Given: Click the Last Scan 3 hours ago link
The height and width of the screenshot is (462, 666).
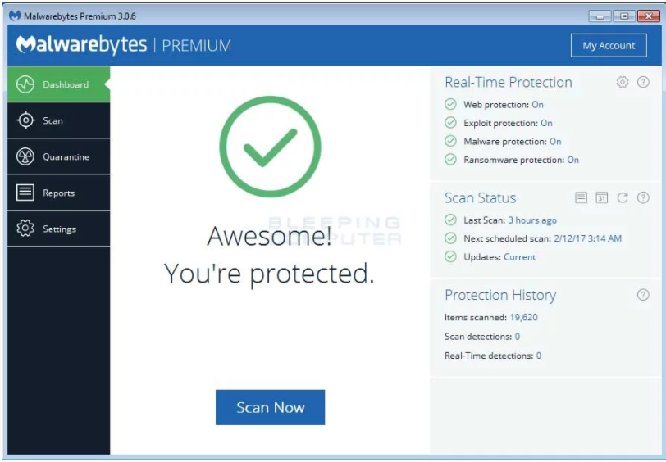Looking at the screenshot, I should click(x=532, y=220).
